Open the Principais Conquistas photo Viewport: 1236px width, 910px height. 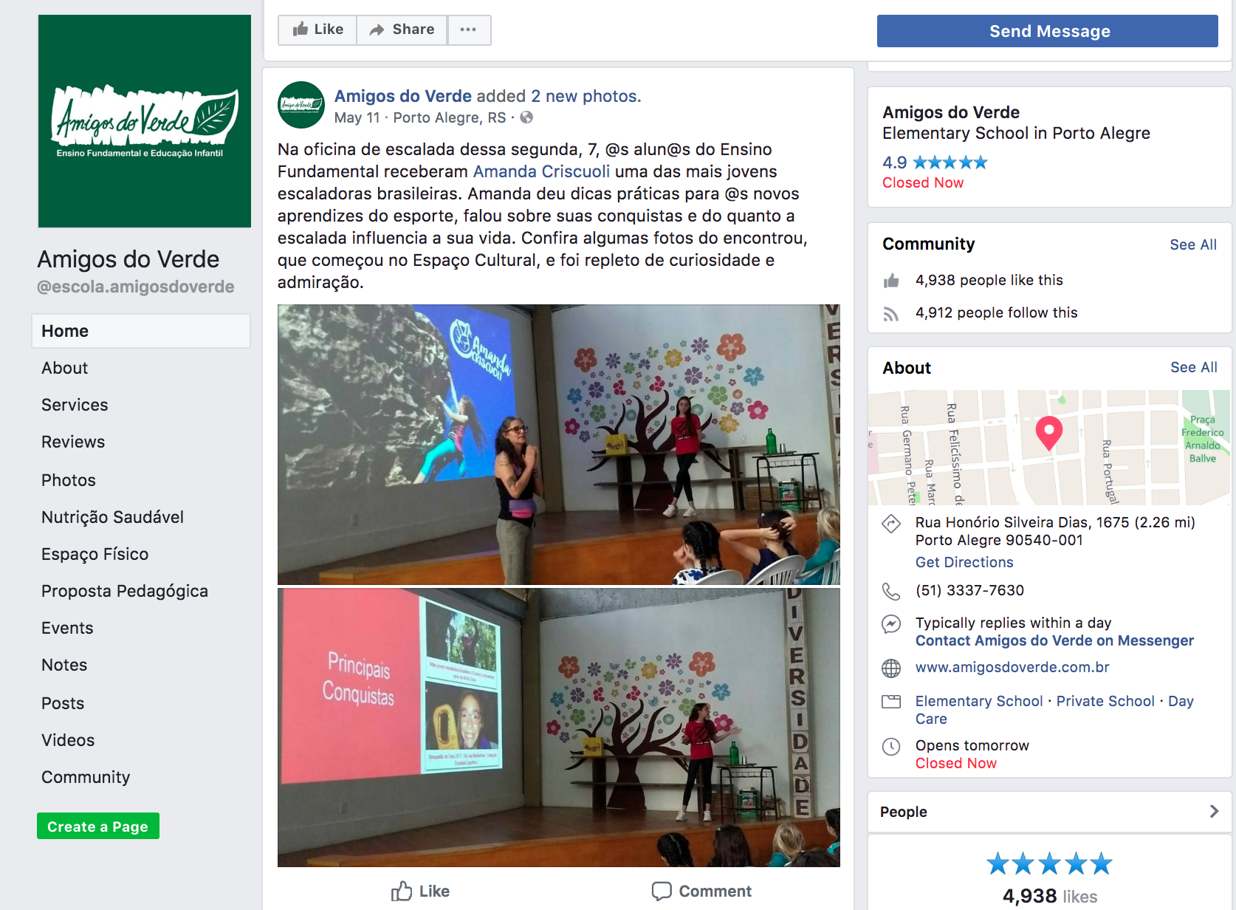pyautogui.click(x=559, y=728)
